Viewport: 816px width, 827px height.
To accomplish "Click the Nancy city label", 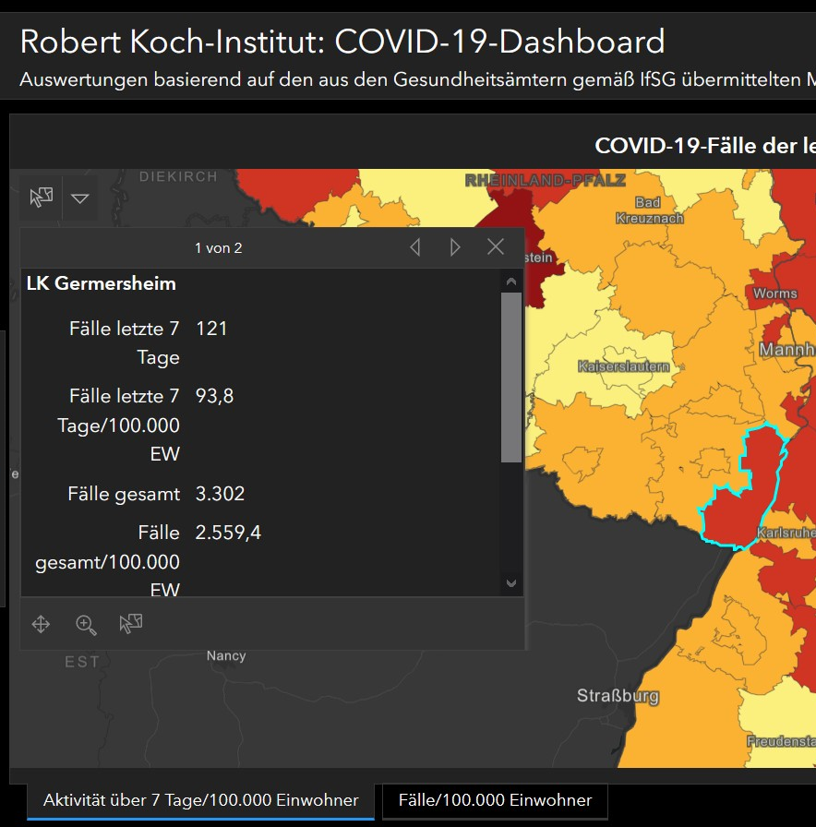I will pyautogui.click(x=226, y=655).
